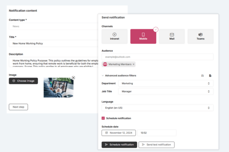Open the Language dropdown

[x=157, y=108]
